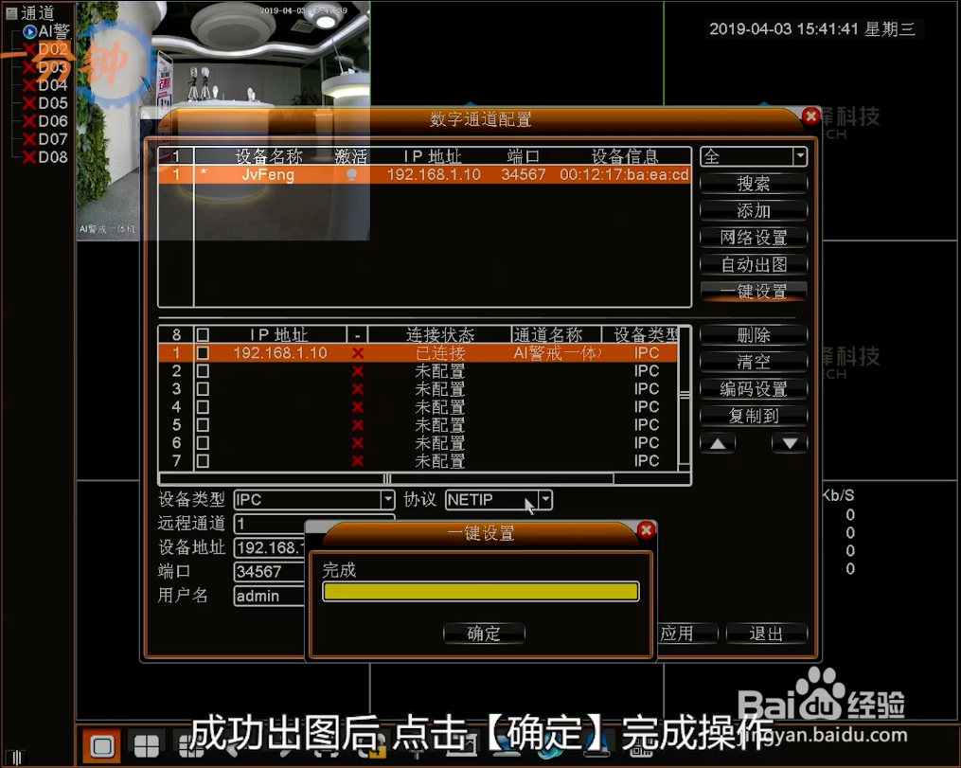Expand the 全 filter dropdown

[798, 155]
